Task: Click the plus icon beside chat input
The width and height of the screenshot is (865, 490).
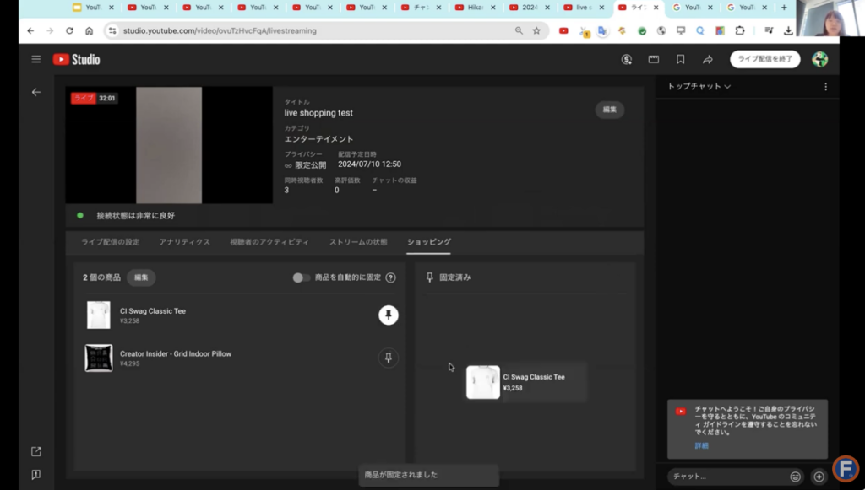Action: click(x=819, y=477)
